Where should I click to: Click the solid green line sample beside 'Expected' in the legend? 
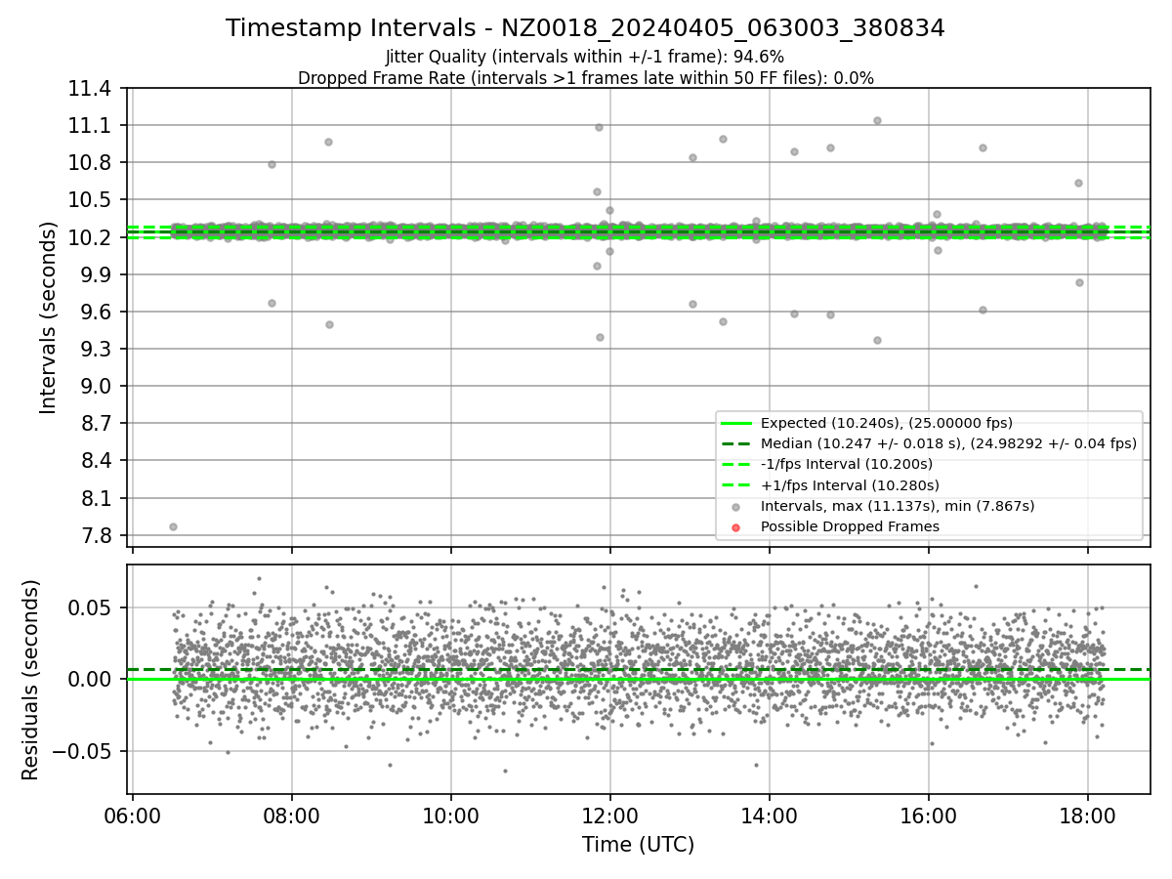coord(736,423)
